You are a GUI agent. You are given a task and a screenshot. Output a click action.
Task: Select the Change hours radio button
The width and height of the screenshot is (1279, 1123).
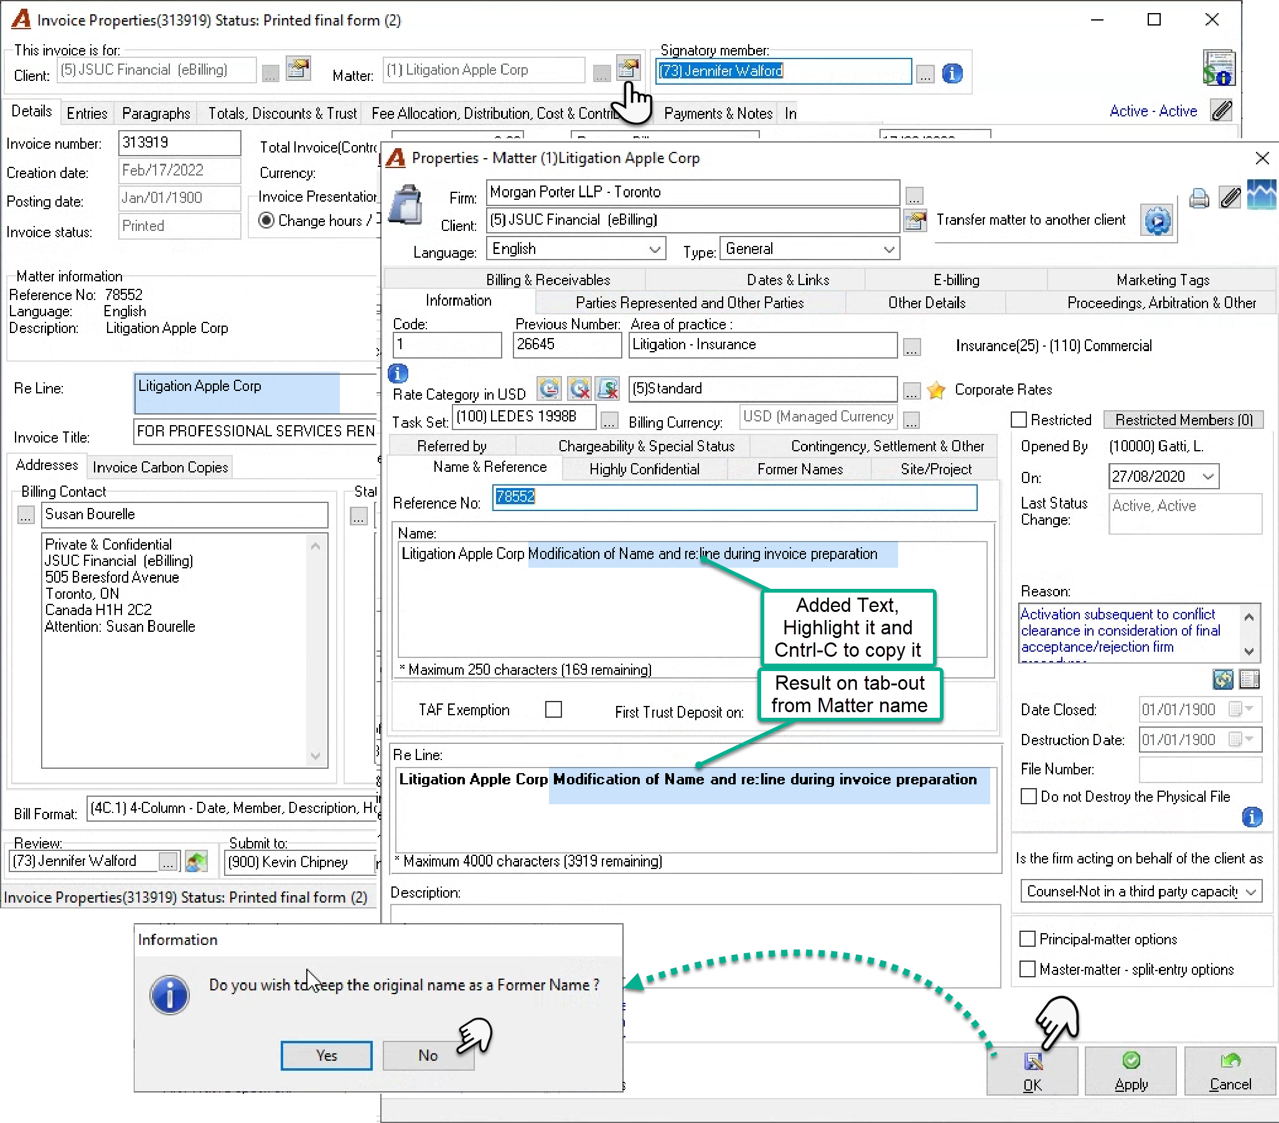click(x=266, y=220)
